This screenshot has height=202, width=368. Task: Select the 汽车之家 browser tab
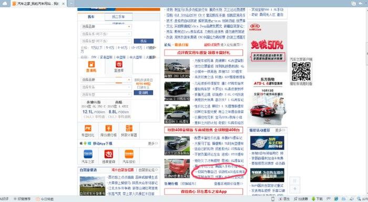pyautogui.click(x=38, y=4)
